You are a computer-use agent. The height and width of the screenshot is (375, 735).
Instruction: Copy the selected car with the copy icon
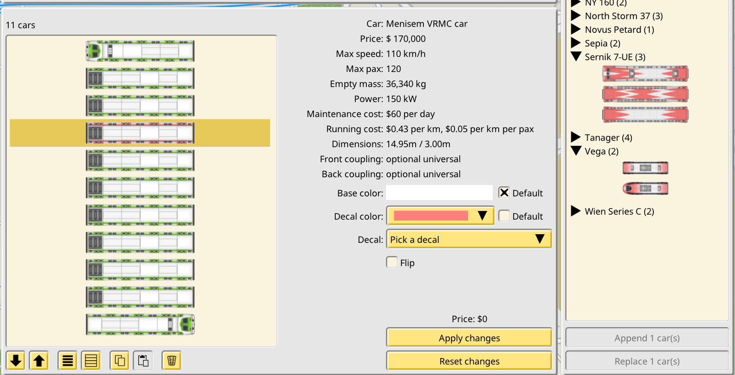tap(120, 361)
